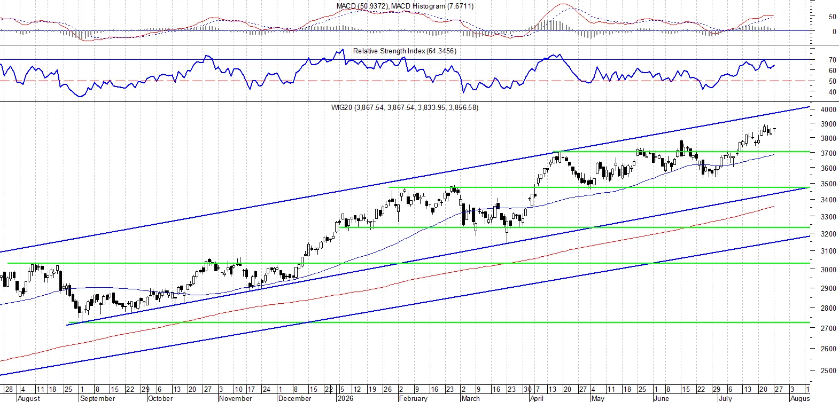Click the MACD indicator title label
Screen dimensions: 839x402
pos(405,6)
